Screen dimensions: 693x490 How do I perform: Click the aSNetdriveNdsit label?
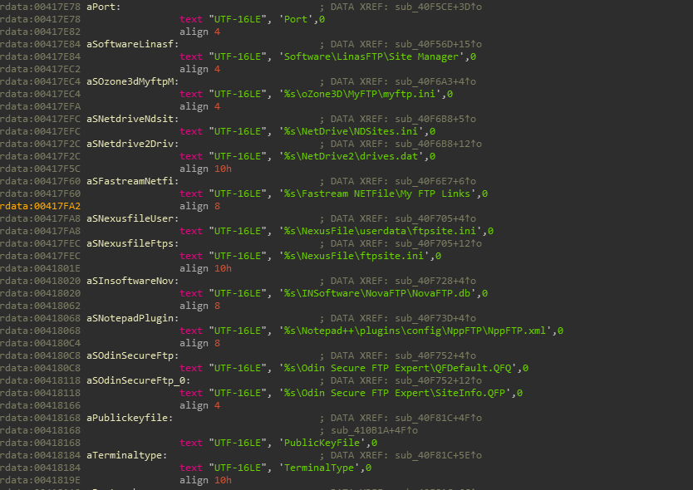coord(132,119)
